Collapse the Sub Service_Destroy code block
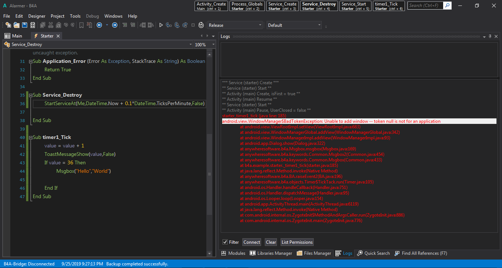Screen dimensions: 502x268 tap(30, 95)
